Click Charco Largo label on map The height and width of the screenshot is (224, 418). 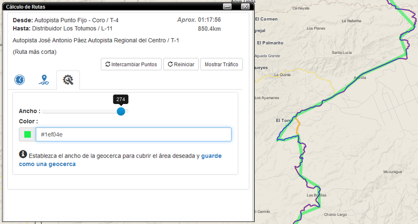335,215
